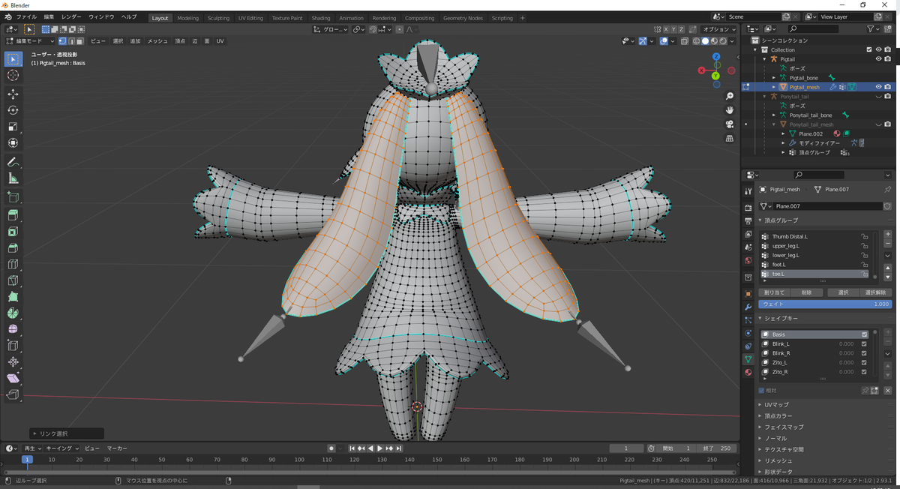Enable face select mode
Viewport: 900px width, 489px height.
pyautogui.click(x=79, y=41)
